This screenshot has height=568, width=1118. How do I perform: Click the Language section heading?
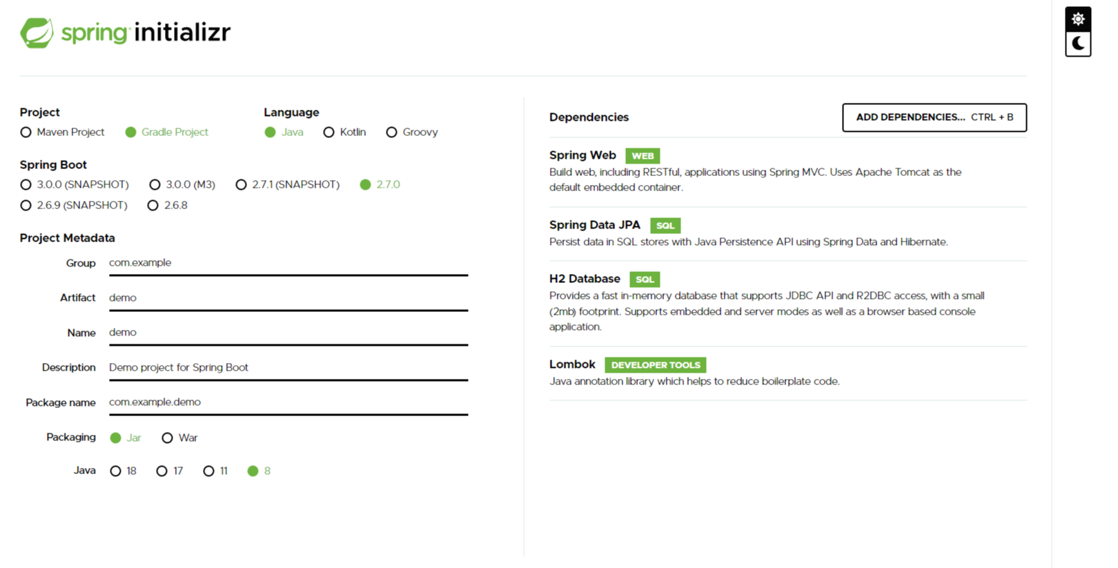click(291, 112)
